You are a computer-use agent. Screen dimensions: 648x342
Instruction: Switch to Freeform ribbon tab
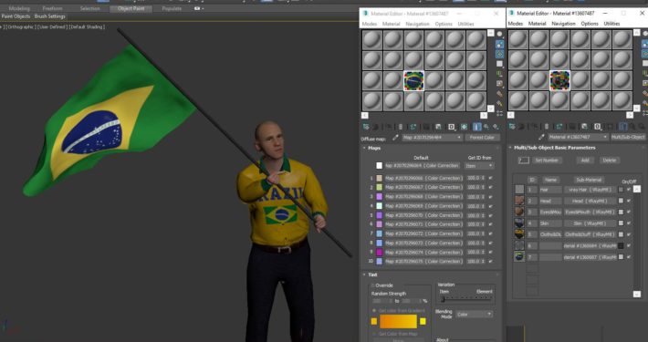[x=53, y=8]
